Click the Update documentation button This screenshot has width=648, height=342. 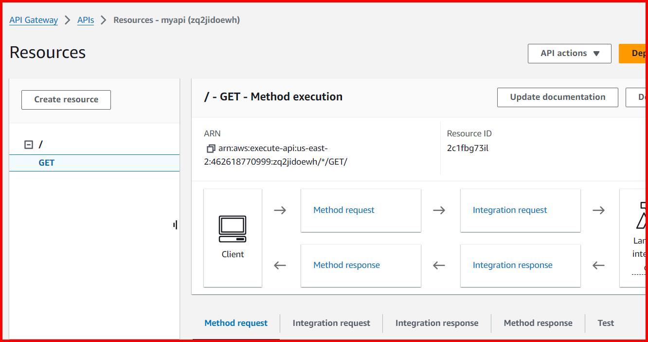557,97
